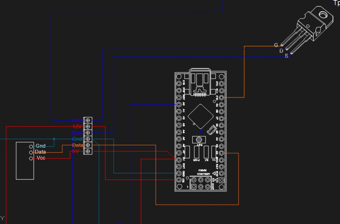Click the Arduino D10 pin pad
The height and width of the screenshot is (224, 340).
click(221, 97)
